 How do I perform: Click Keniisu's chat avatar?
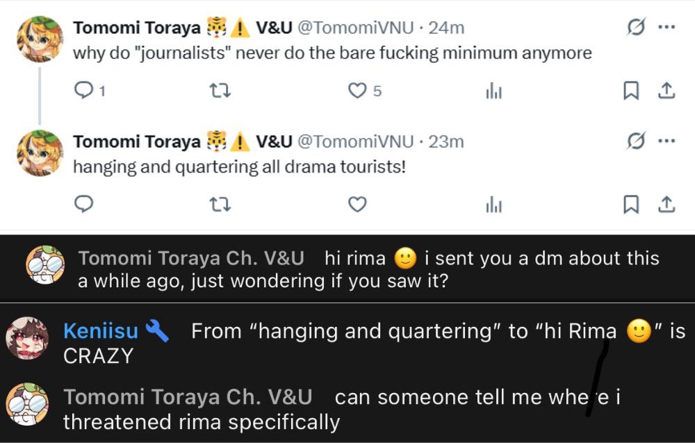[28, 340]
